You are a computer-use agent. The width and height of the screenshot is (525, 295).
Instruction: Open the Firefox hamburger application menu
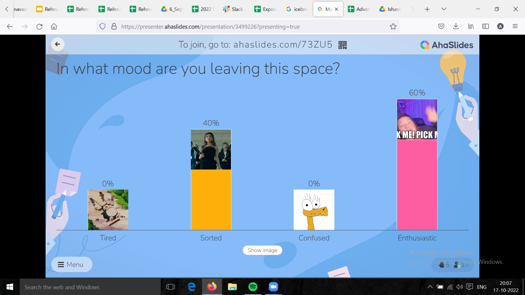pyautogui.click(x=515, y=27)
